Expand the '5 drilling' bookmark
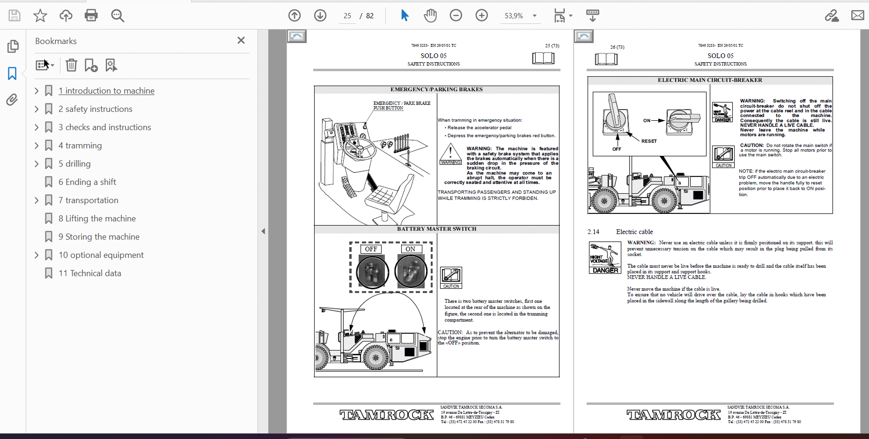Viewport: 869px width, 439px height. (x=37, y=164)
